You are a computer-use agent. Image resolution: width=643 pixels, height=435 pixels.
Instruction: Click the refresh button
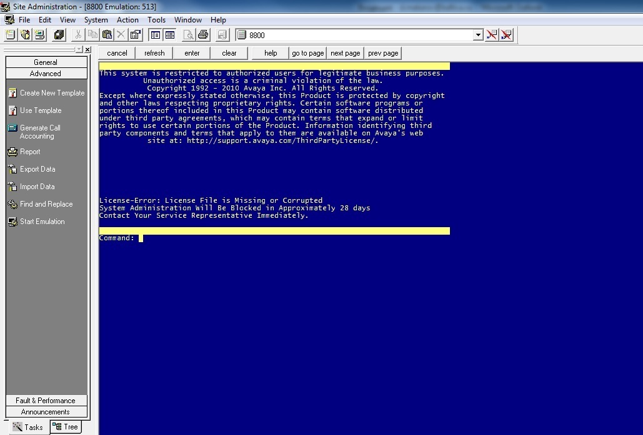(154, 53)
